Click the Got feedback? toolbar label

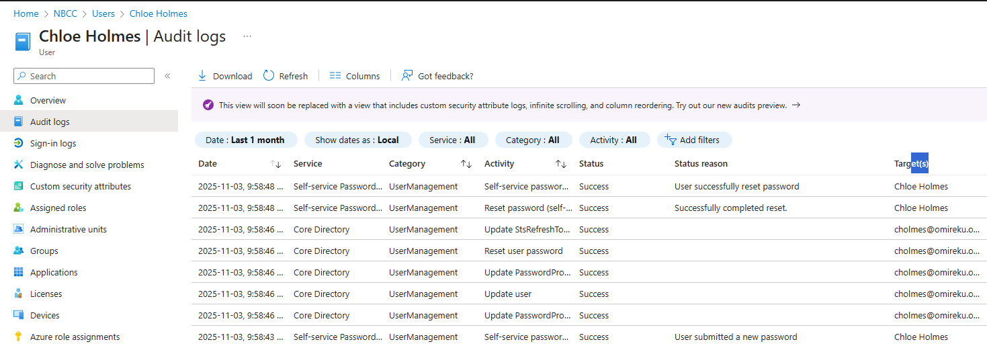[445, 76]
